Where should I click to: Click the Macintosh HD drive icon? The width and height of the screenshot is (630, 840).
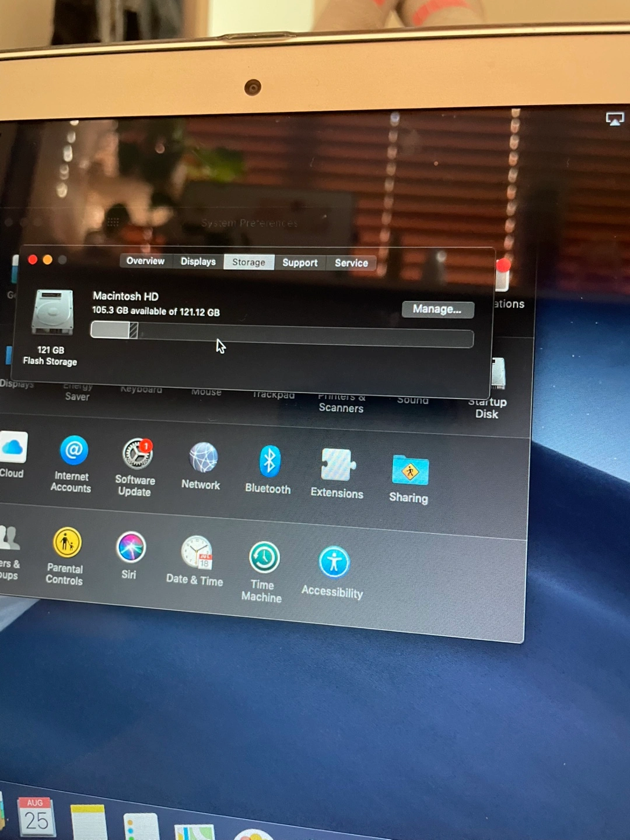(x=52, y=312)
